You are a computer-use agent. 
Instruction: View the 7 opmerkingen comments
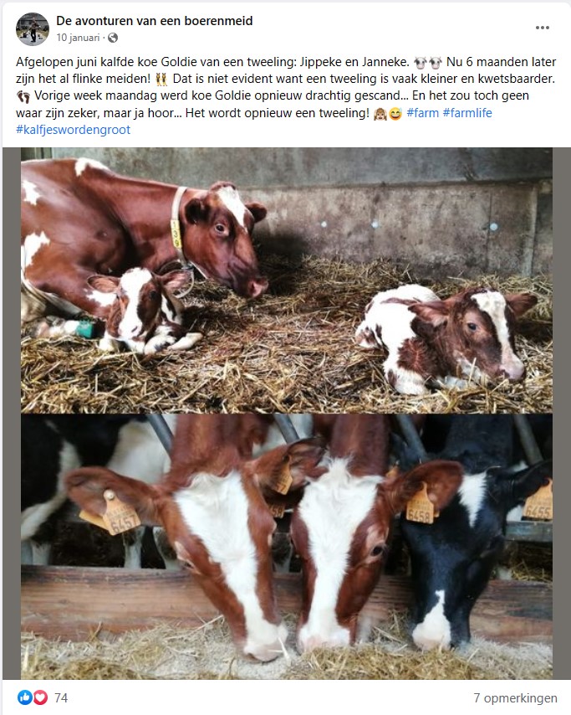click(x=515, y=698)
